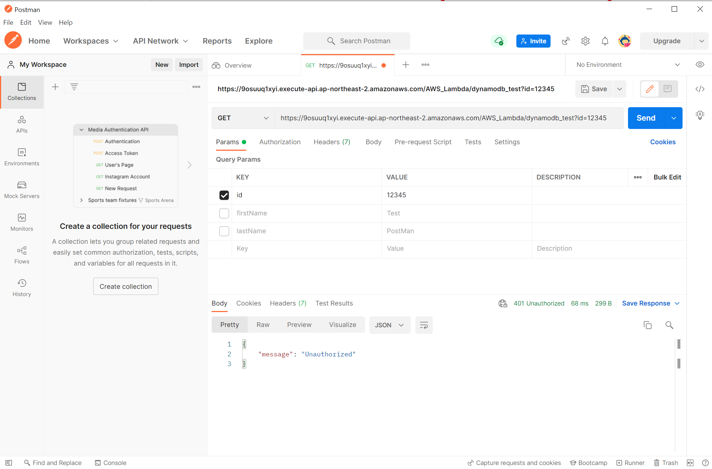
Task: Open the Save options dropdown arrow
Action: point(619,89)
